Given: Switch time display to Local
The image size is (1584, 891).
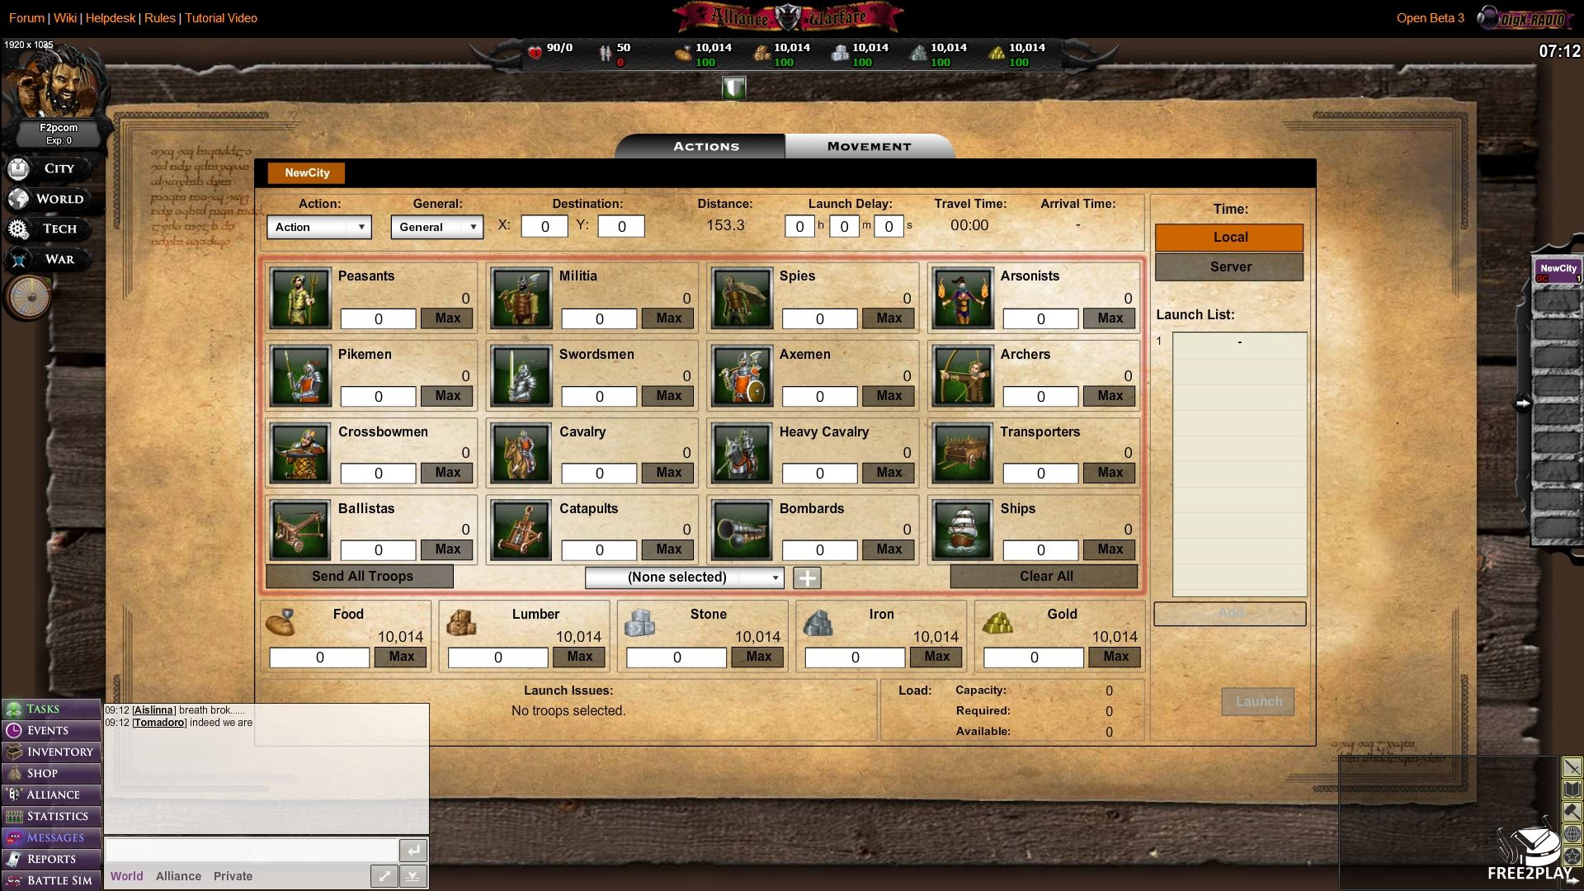Looking at the screenshot, I should pyautogui.click(x=1229, y=238).
